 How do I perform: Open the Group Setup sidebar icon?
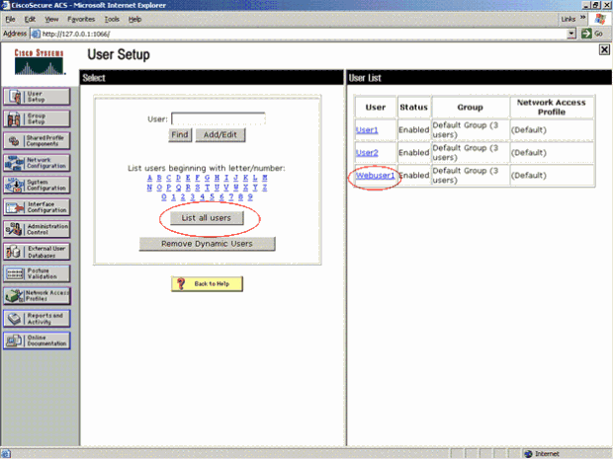[37, 118]
